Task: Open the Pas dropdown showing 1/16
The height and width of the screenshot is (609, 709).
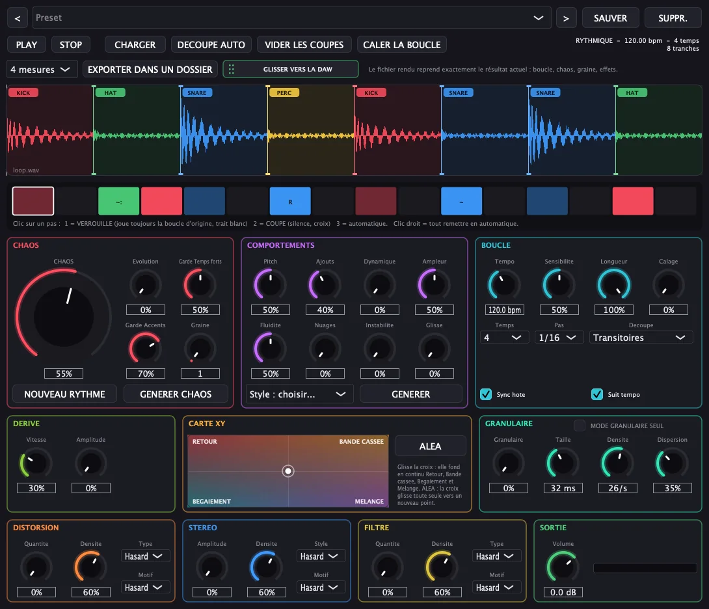Action: click(x=559, y=338)
